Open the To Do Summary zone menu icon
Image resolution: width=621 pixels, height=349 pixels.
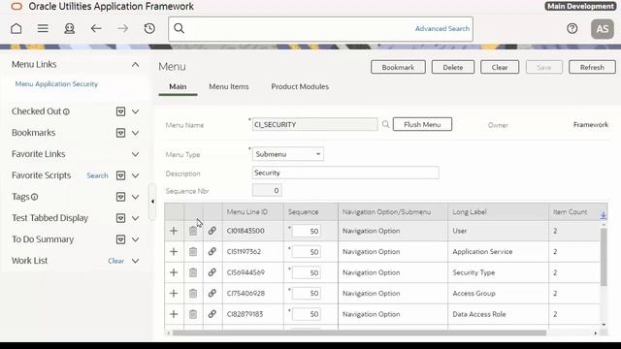(x=120, y=239)
